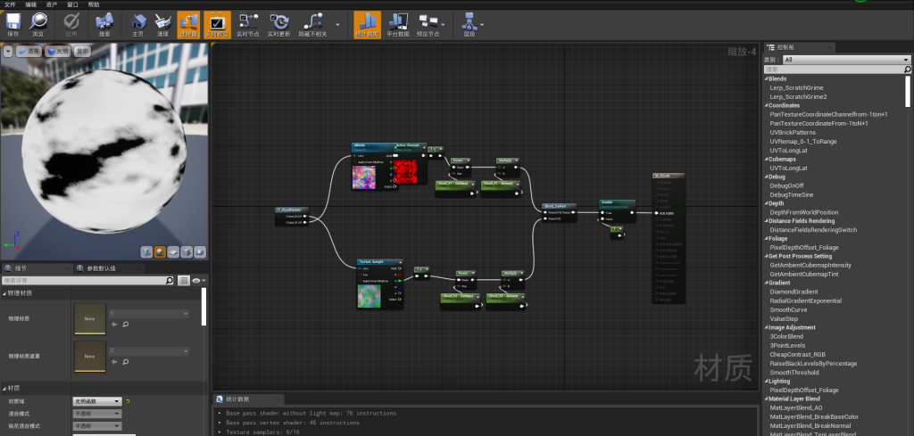The height and width of the screenshot is (436, 914).
Task: Open the 物理材质 asset dropdown
Action: click(x=149, y=314)
